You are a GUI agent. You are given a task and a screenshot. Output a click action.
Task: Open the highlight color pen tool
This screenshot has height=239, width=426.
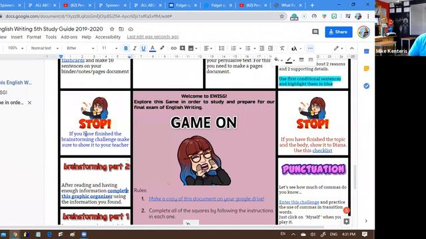(162, 48)
